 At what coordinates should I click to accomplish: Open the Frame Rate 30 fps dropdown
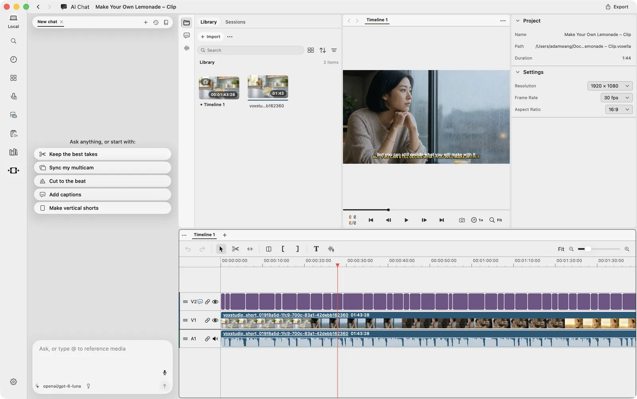point(617,98)
